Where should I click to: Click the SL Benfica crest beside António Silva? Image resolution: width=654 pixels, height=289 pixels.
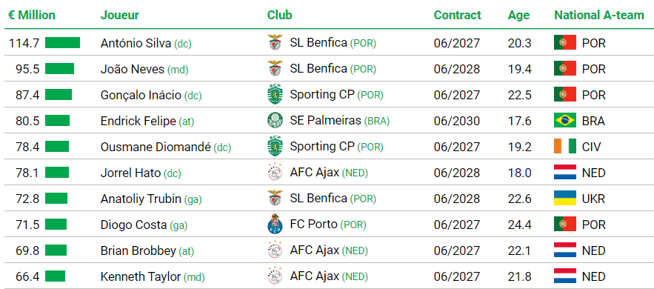pyautogui.click(x=275, y=42)
